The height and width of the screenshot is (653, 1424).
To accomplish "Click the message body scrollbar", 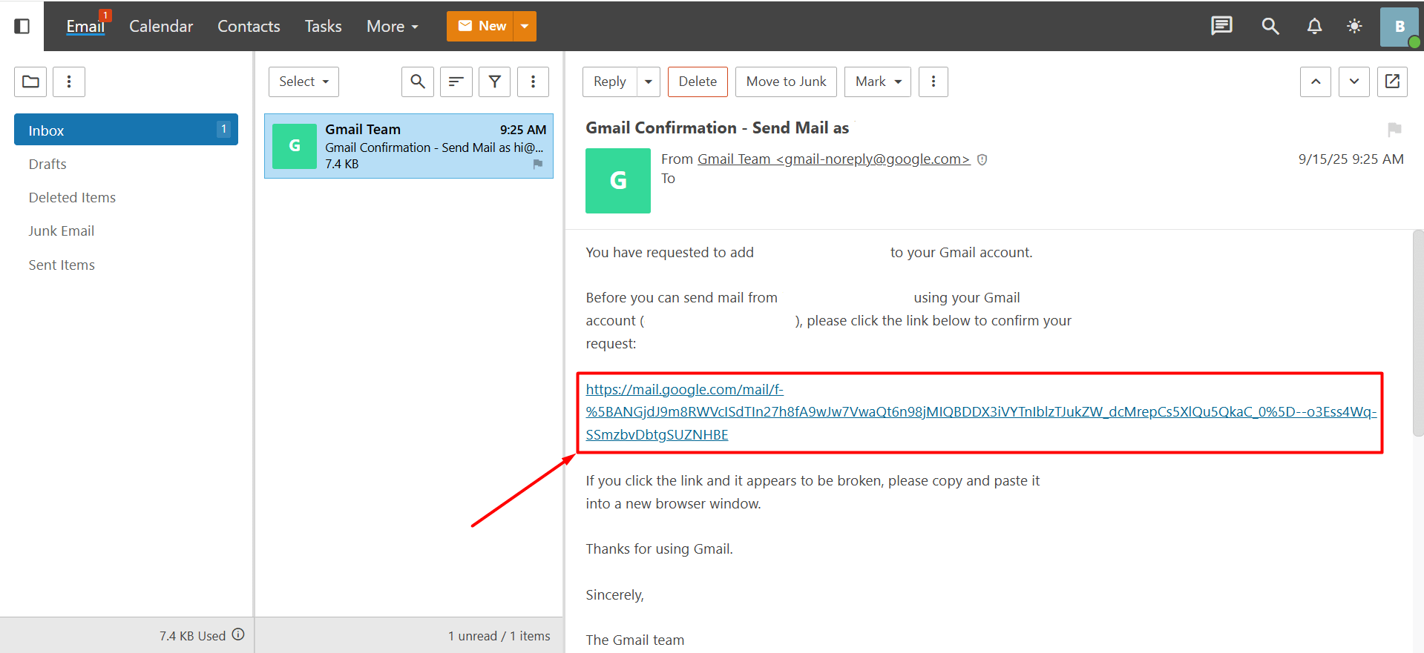I will (1418, 334).
